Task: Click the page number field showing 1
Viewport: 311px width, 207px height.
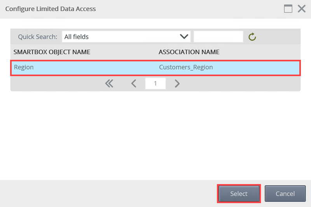Action: pyautogui.click(x=155, y=83)
